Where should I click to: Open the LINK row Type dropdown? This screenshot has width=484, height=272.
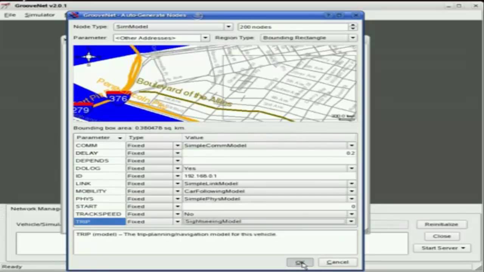177,184
